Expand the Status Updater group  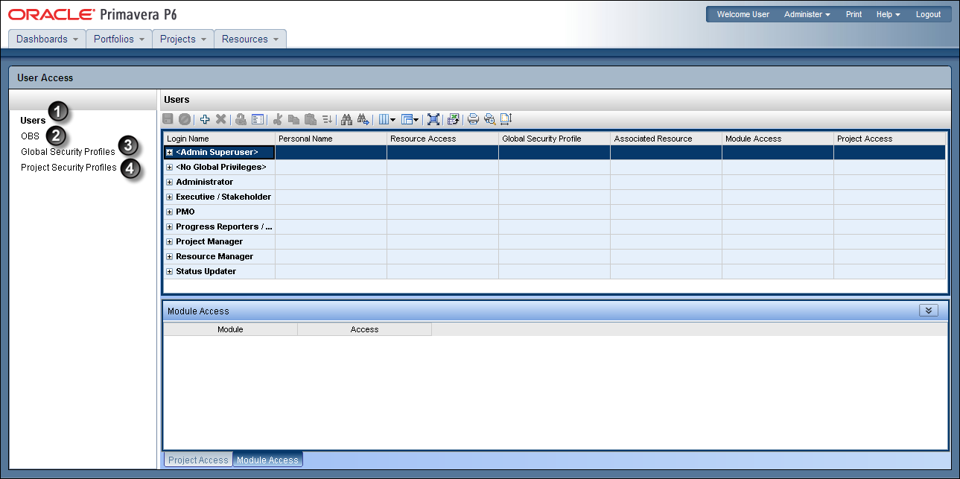point(170,271)
